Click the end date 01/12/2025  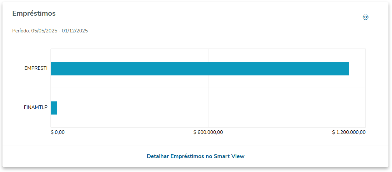coord(75,31)
